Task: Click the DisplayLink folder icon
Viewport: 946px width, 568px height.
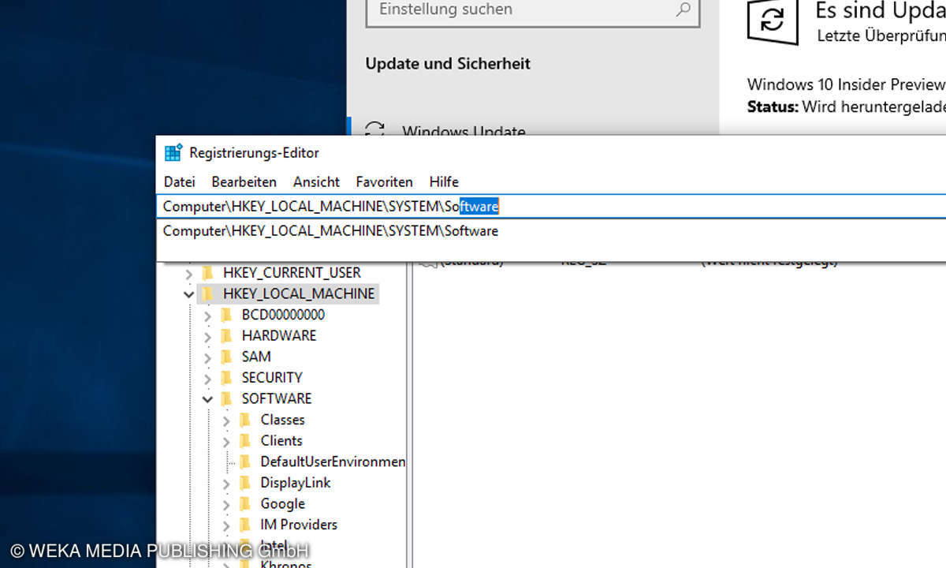Action: coord(245,483)
